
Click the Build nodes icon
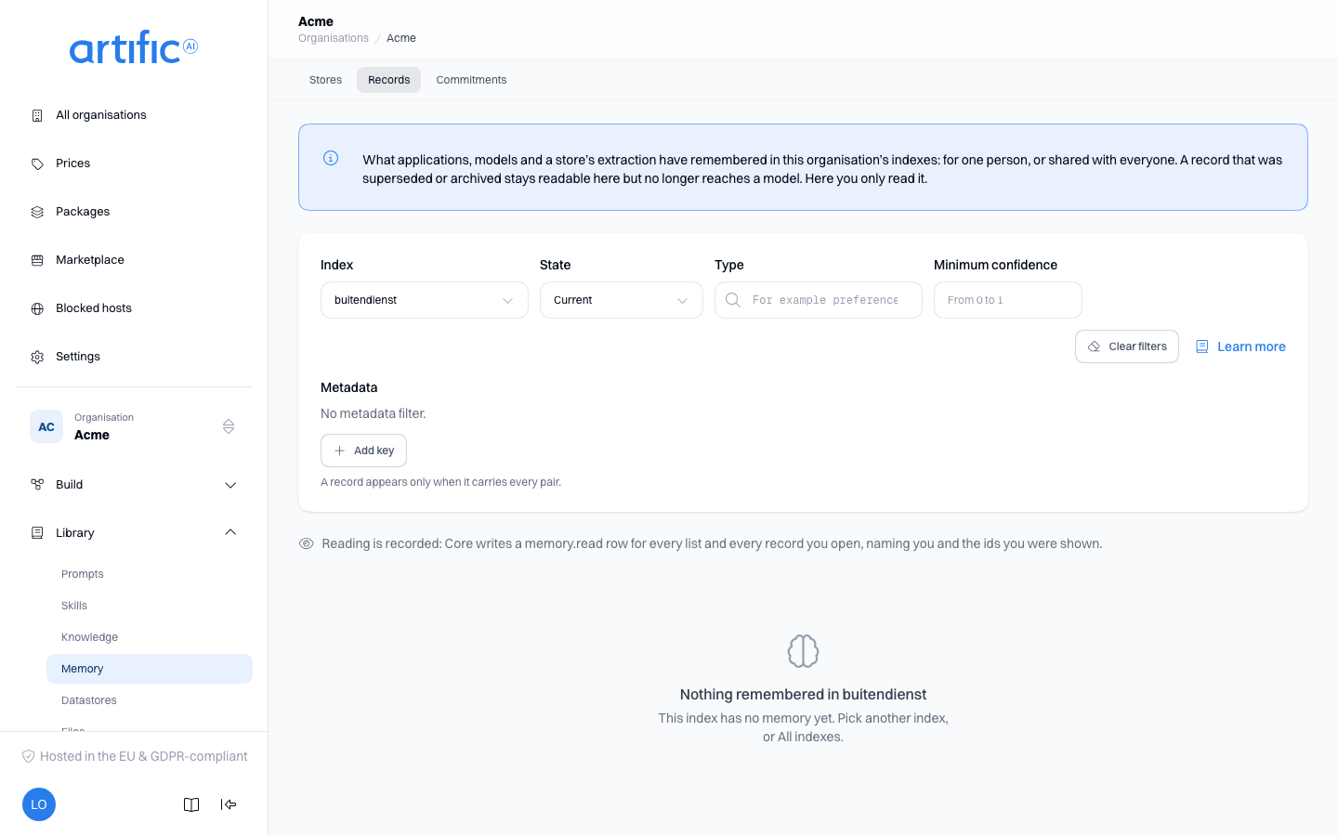coord(37,485)
